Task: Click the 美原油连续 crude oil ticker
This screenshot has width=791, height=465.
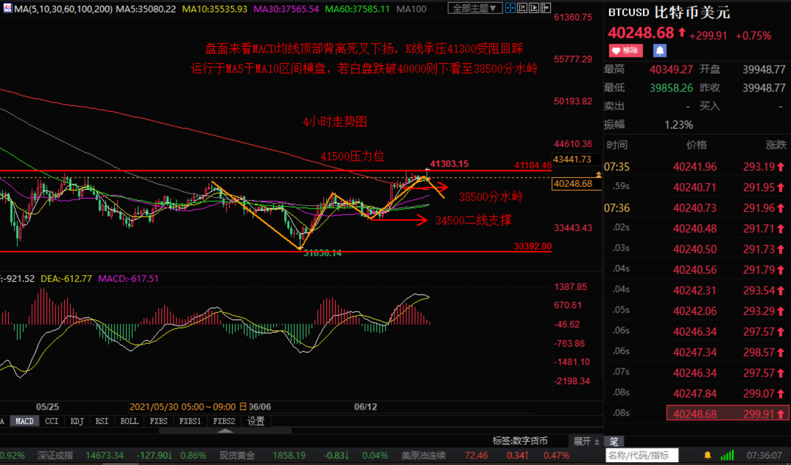Action: [x=423, y=456]
